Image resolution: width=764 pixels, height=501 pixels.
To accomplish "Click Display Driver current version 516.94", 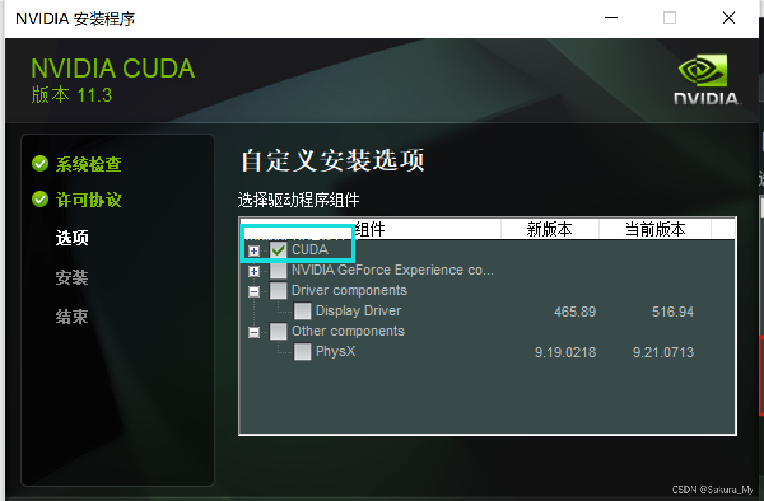I will click(673, 312).
